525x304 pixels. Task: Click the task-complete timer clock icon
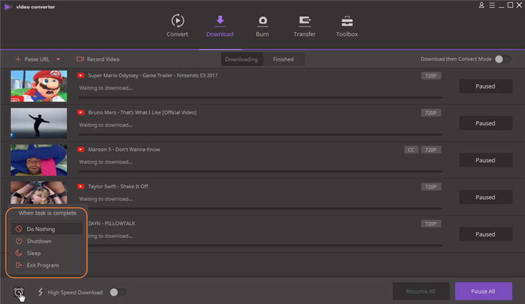[19, 292]
